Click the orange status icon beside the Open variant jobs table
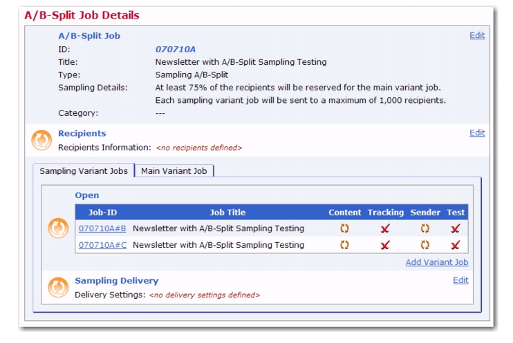This screenshot has width=513, height=343. coord(58,228)
